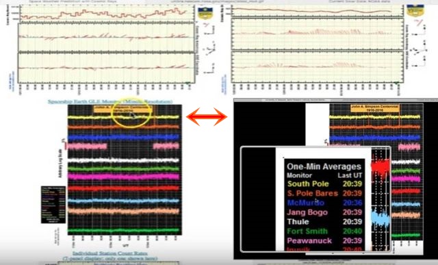438x265 pixels.
Task: Select Peawanuck legend entry
Action: click(x=309, y=240)
